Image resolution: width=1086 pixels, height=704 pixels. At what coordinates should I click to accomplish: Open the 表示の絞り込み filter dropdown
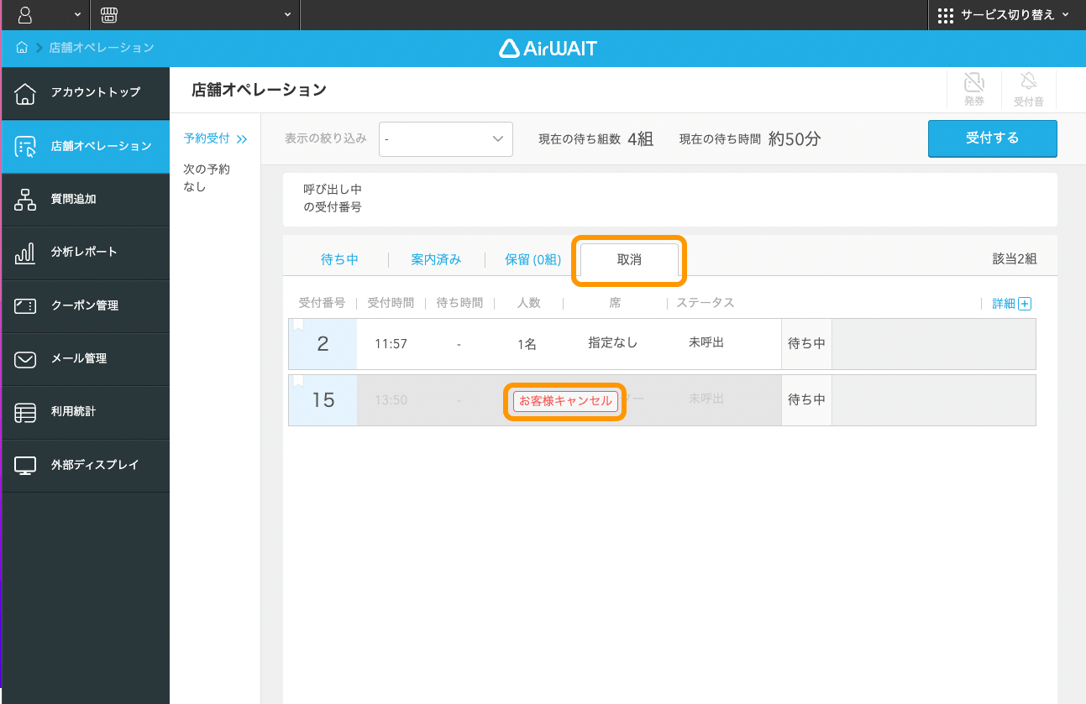445,138
